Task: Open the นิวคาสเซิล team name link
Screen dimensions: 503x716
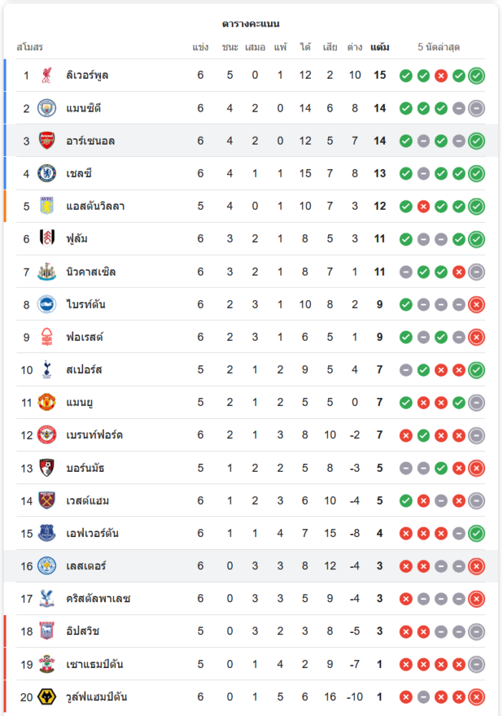Action: [90, 272]
